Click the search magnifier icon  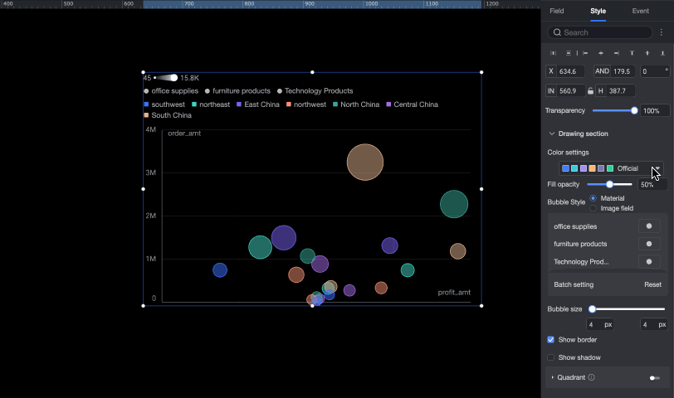557,32
